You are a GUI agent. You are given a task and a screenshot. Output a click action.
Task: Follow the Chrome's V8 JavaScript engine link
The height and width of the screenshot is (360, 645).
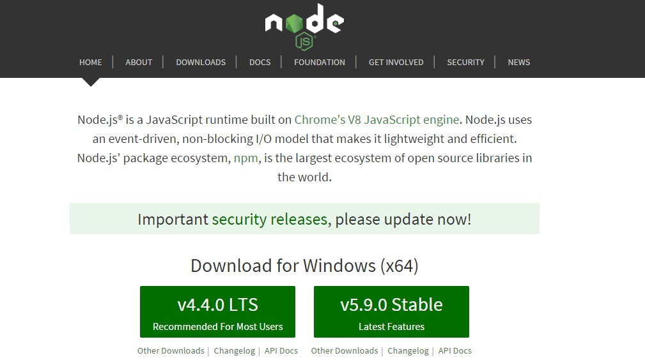tap(377, 119)
